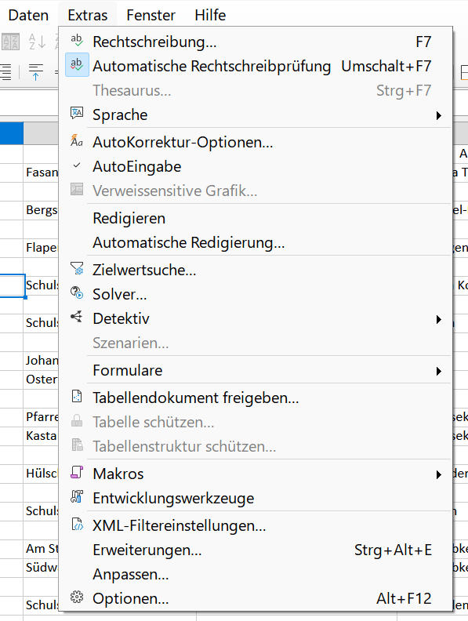Screen dimensions: 468x621
Task: Select the cell starting with Am St
Action: (42, 549)
